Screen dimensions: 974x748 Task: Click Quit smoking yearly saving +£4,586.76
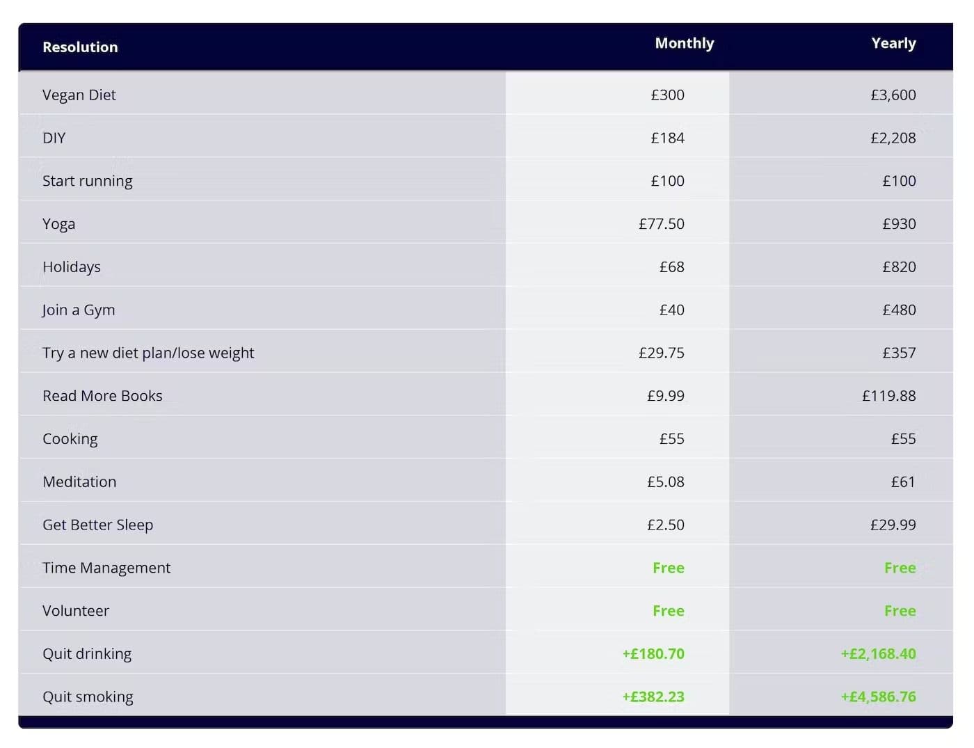tap(878, 697)
